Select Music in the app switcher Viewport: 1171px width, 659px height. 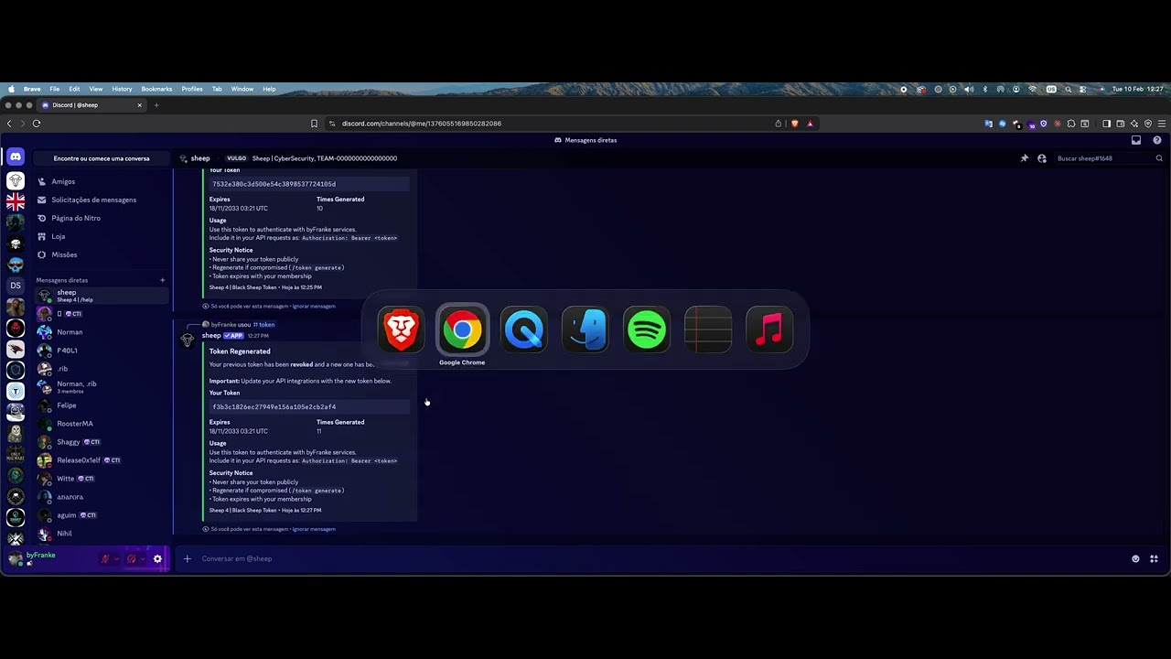(769, 329)
